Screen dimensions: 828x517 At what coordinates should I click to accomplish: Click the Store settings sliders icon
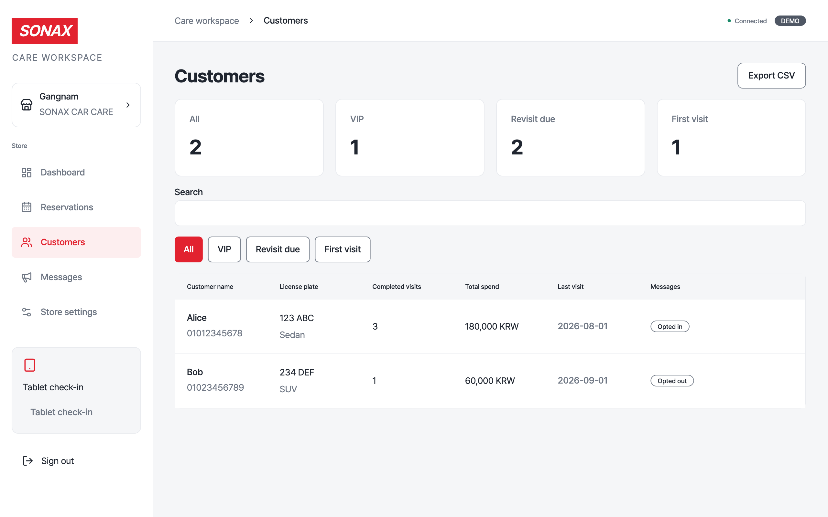26,312
